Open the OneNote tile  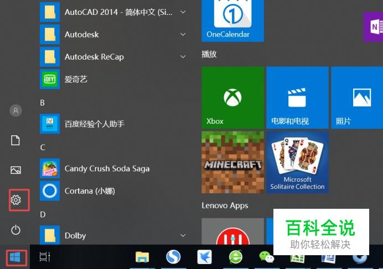coord(373,27)
